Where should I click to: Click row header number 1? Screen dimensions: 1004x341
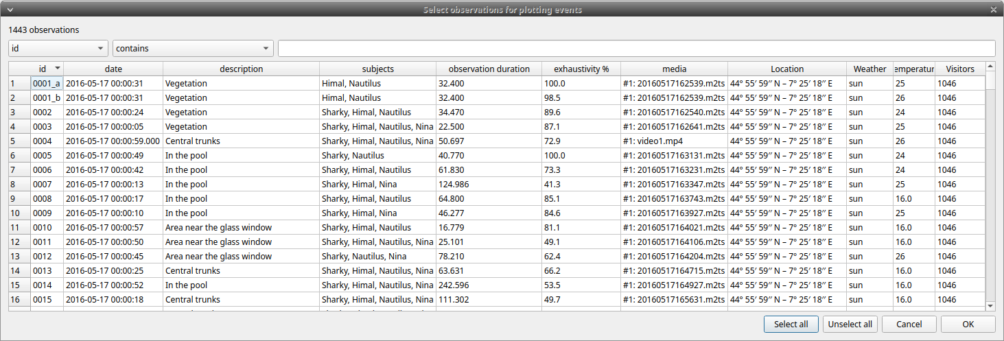19,83
